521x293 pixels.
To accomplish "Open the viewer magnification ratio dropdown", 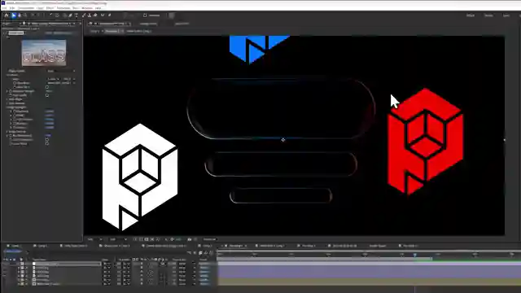I will [x=94, y=239].
